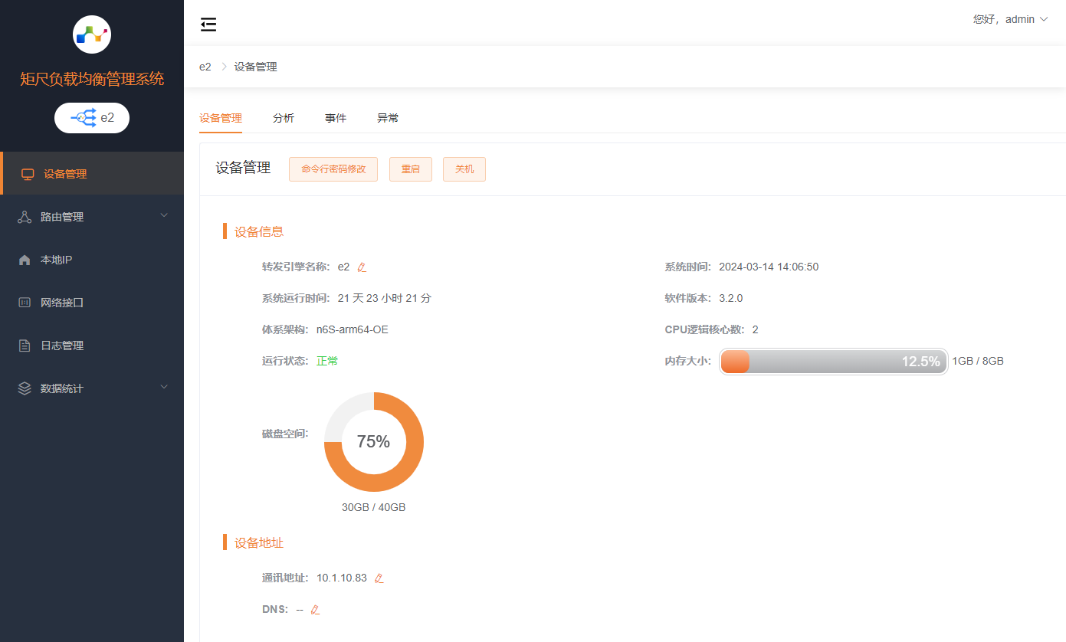Click the 命令行密码修改 button

pos(333,169)
